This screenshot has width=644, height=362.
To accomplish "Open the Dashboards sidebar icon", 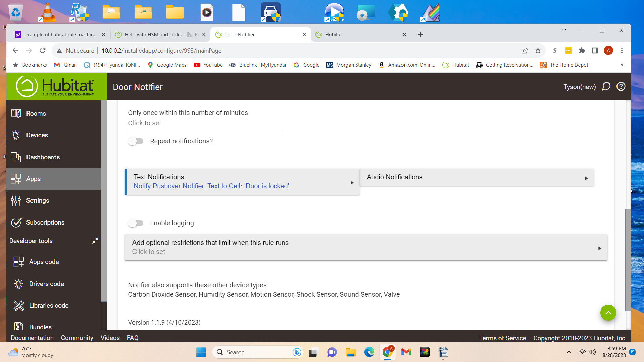I will pos(16,157).
